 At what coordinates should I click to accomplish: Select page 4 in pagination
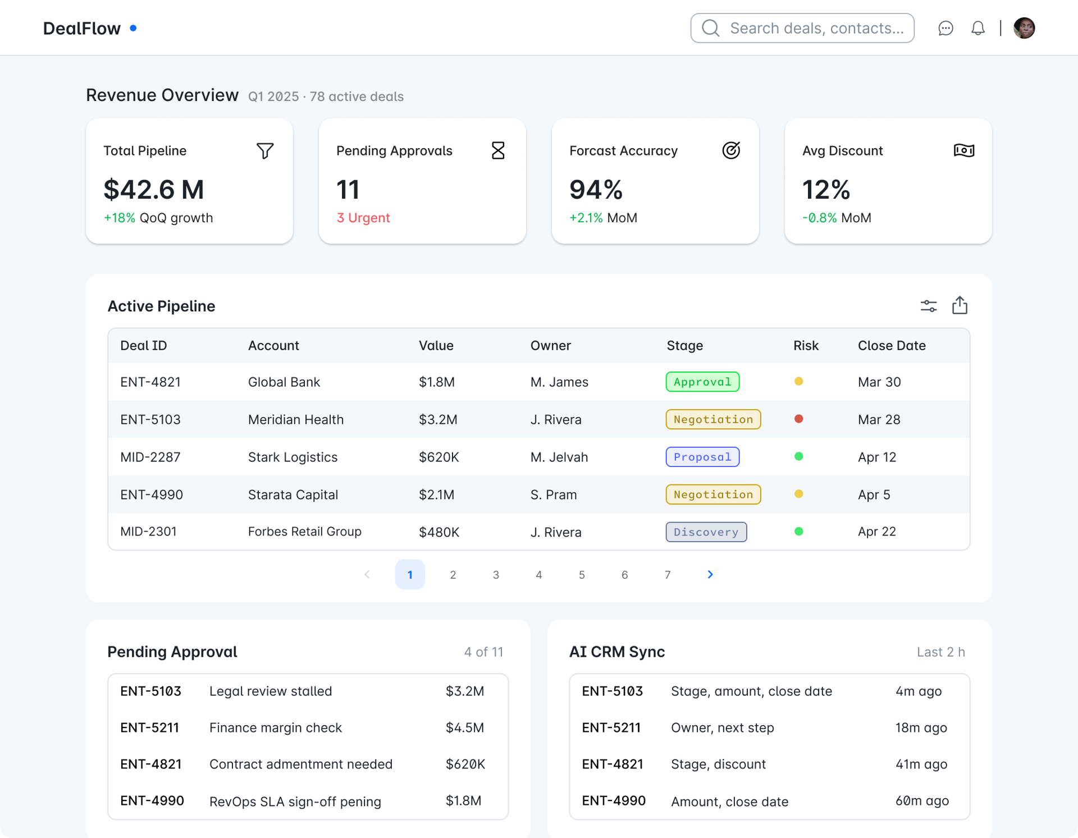(x=538, y=575)
